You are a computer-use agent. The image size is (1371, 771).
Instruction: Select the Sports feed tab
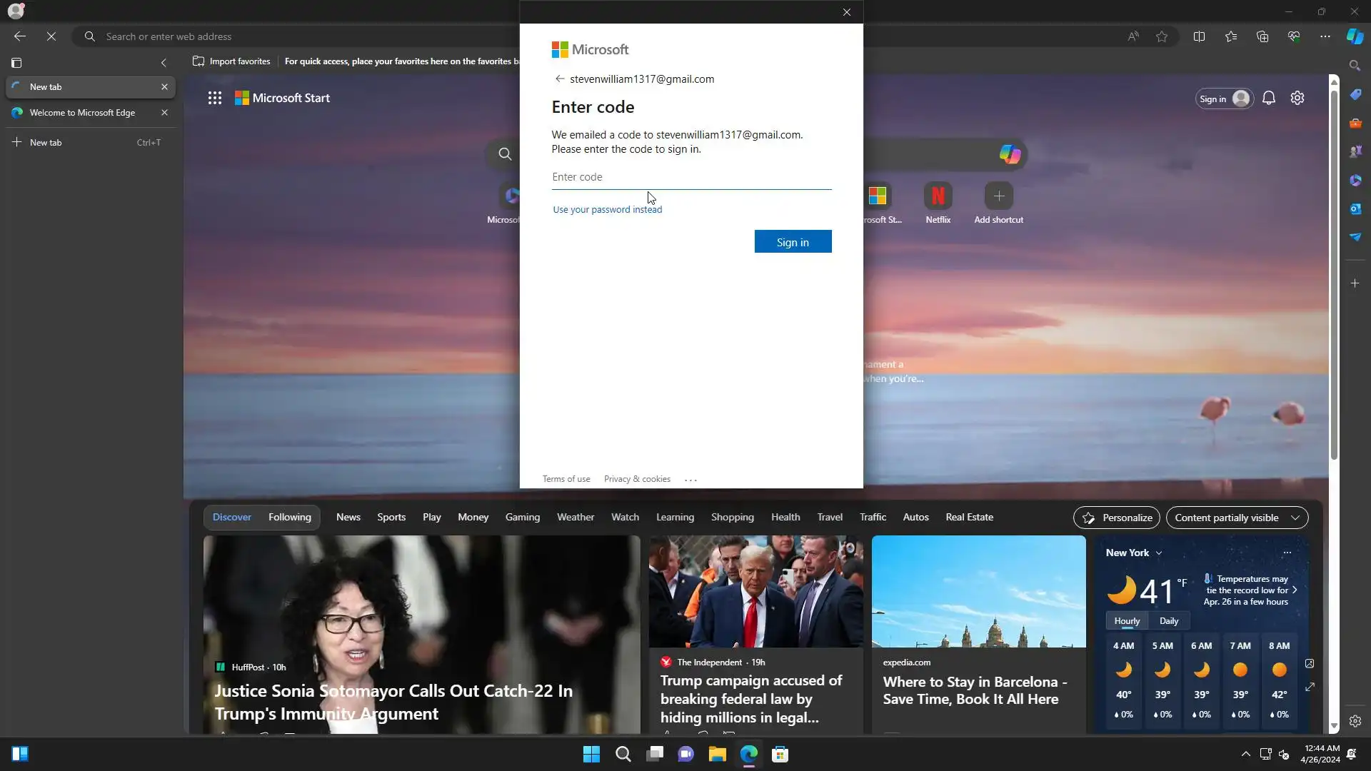[x=391, y=518]
